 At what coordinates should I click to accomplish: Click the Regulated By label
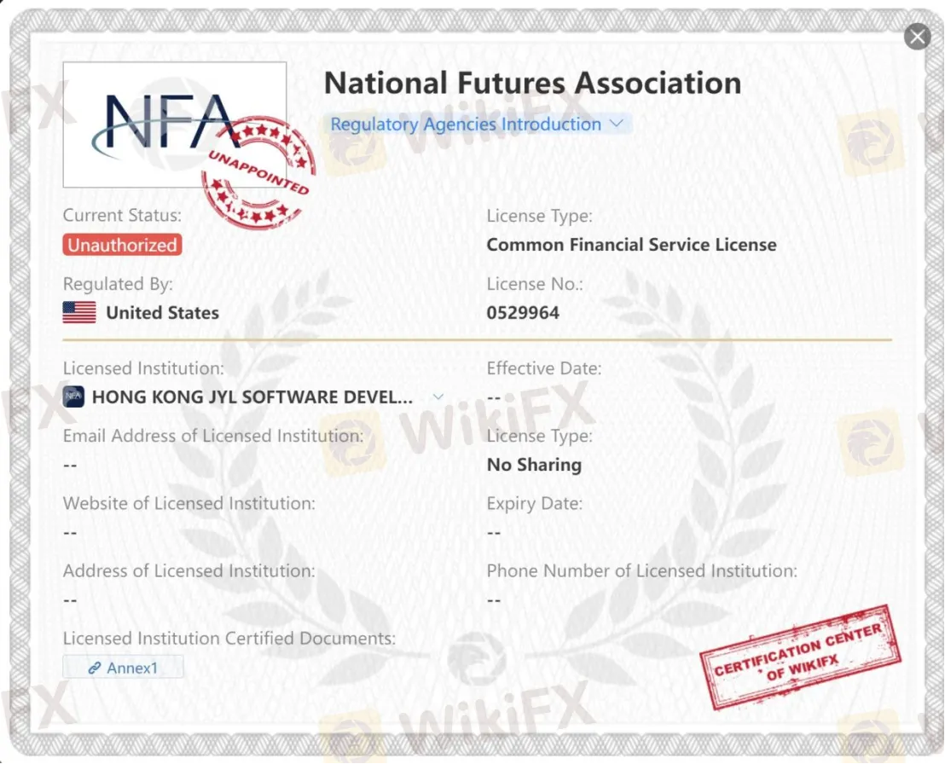pyautogui.click(x=118, y=284)
